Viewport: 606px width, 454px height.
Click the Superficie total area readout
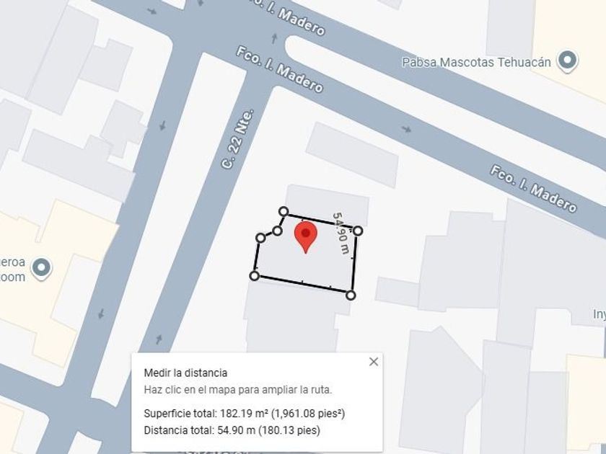[x=245, y=414]
